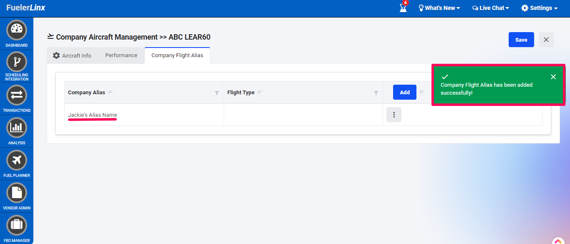Switch to the Aircraft Info tab
This screenshot has height=244, width=570.
coord(72,55)
